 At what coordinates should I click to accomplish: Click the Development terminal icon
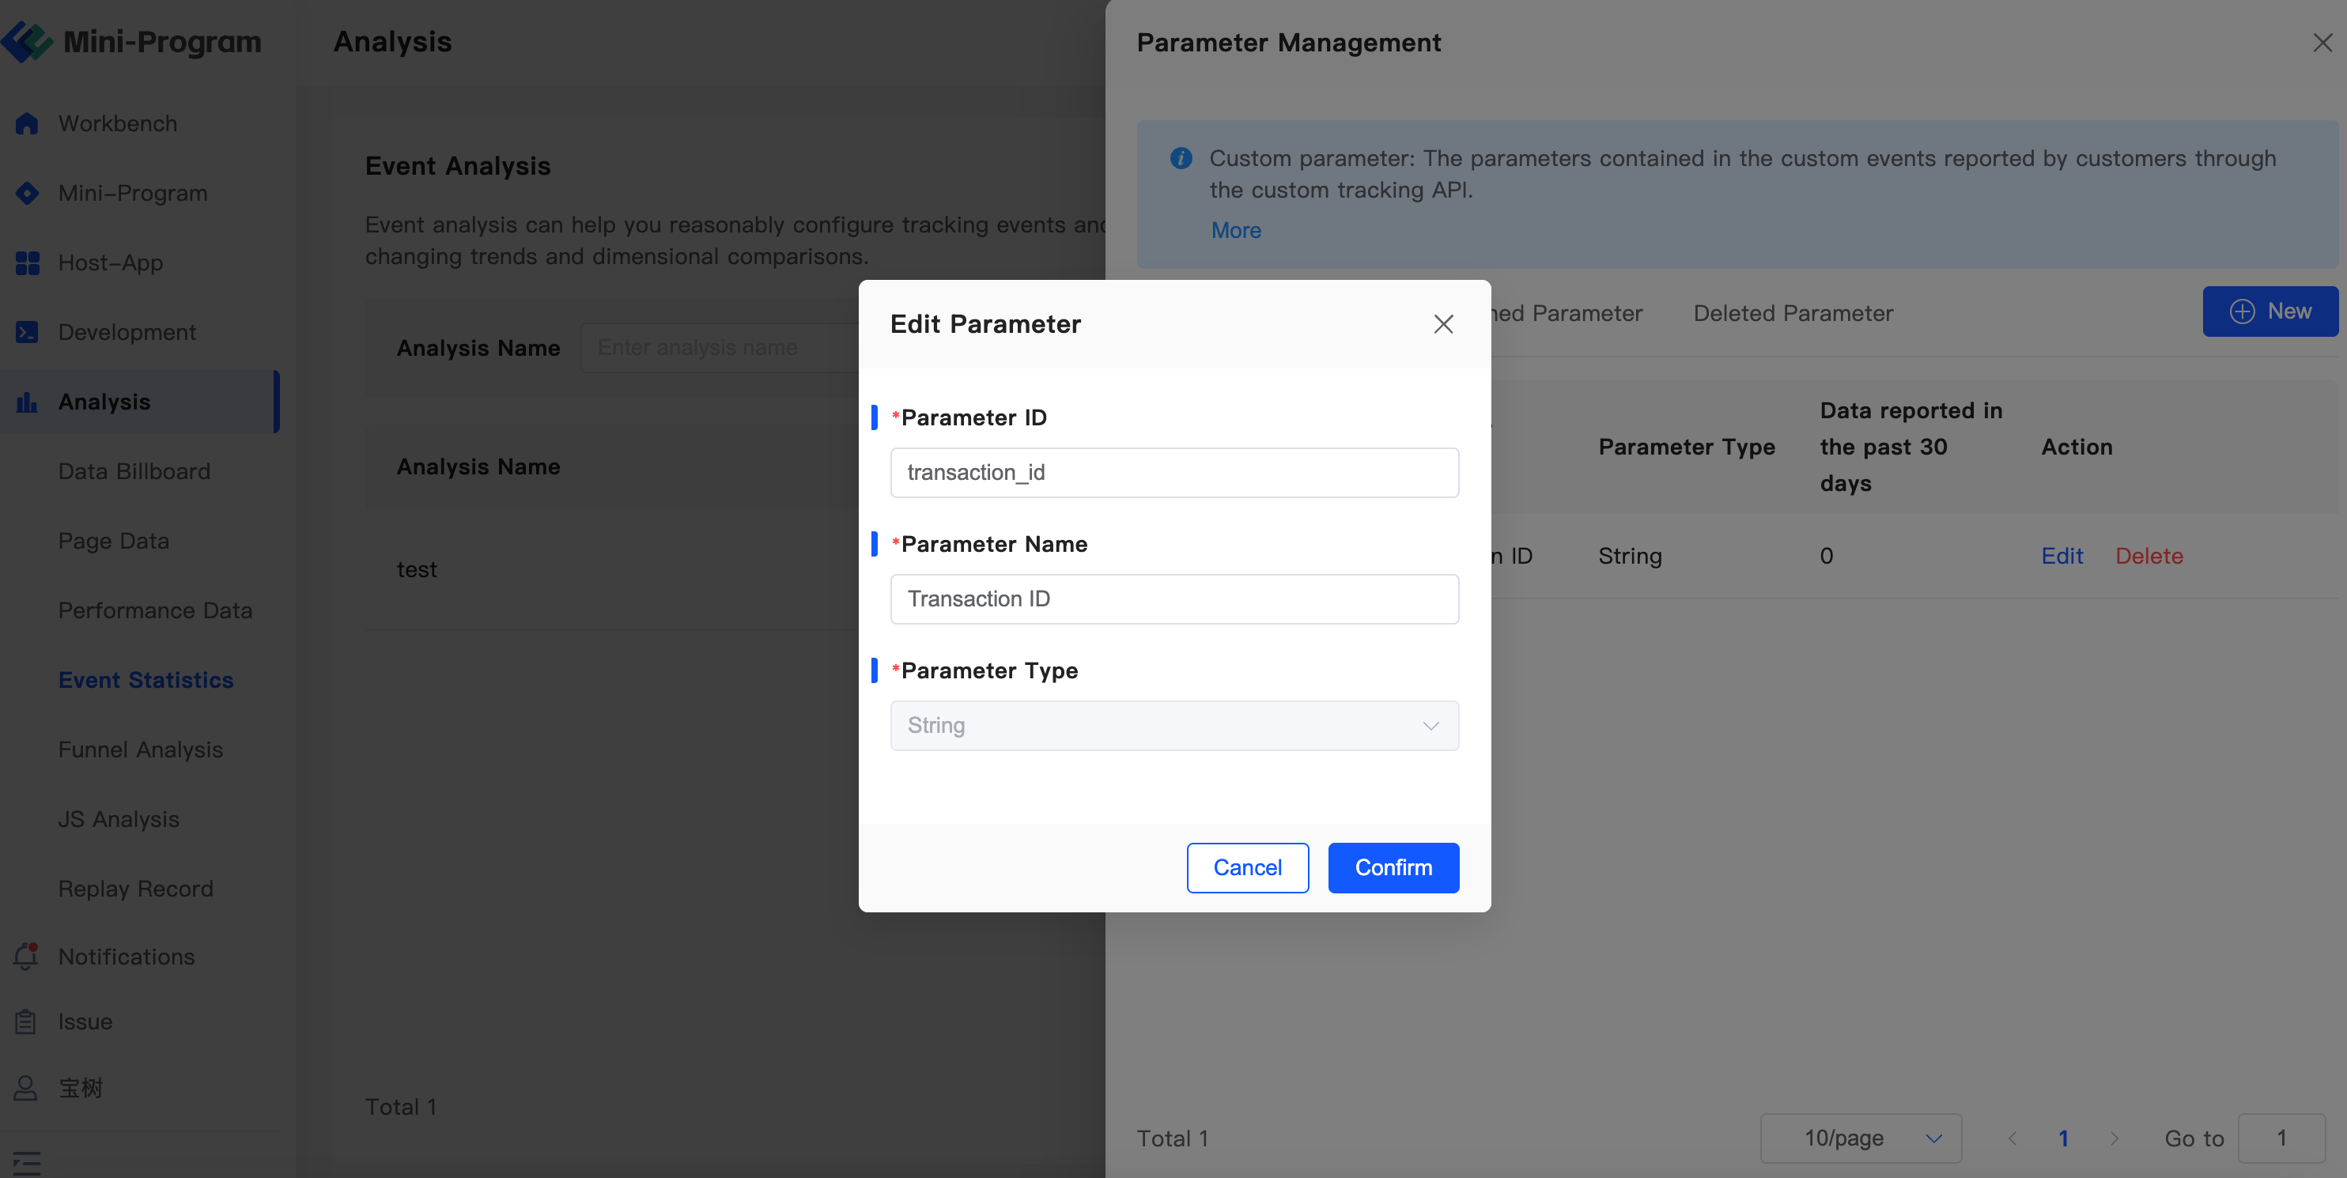pos(28,333)
